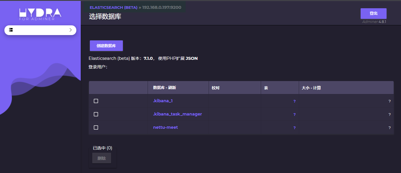Open the nettu-meet database
The height and width of the screenshot is (173, 401).
tap(165, 127)
